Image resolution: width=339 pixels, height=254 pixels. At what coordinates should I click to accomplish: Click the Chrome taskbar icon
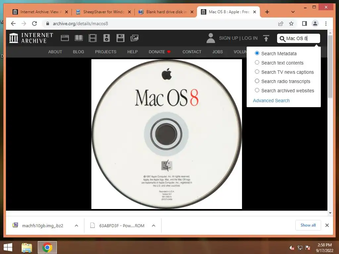click(x=47, y=247)
